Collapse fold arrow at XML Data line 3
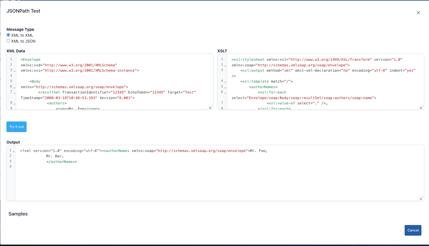429x246 pixels. (x=15, y=71)
